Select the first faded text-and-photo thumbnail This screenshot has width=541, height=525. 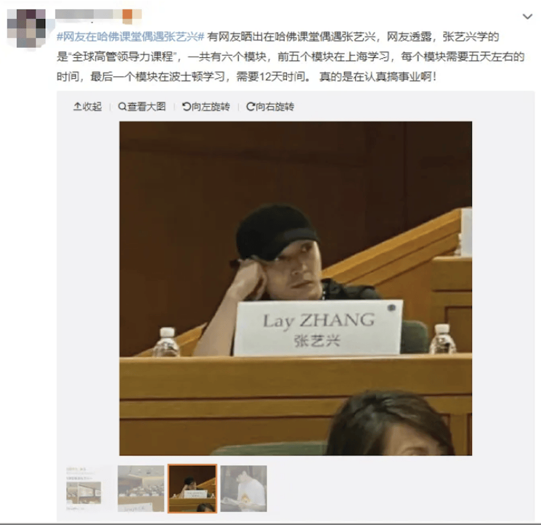[84, 489]
